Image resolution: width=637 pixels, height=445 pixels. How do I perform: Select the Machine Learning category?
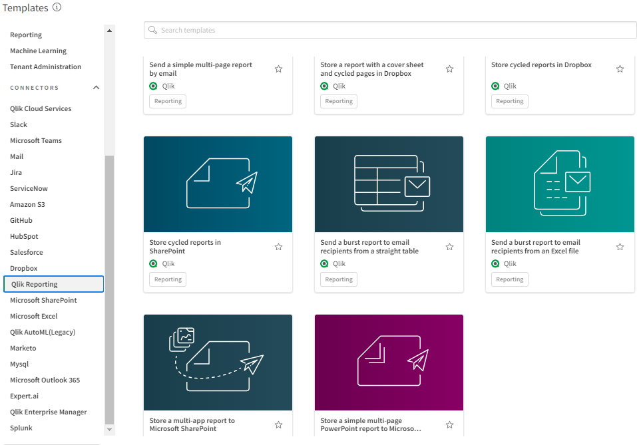point(37,51)
